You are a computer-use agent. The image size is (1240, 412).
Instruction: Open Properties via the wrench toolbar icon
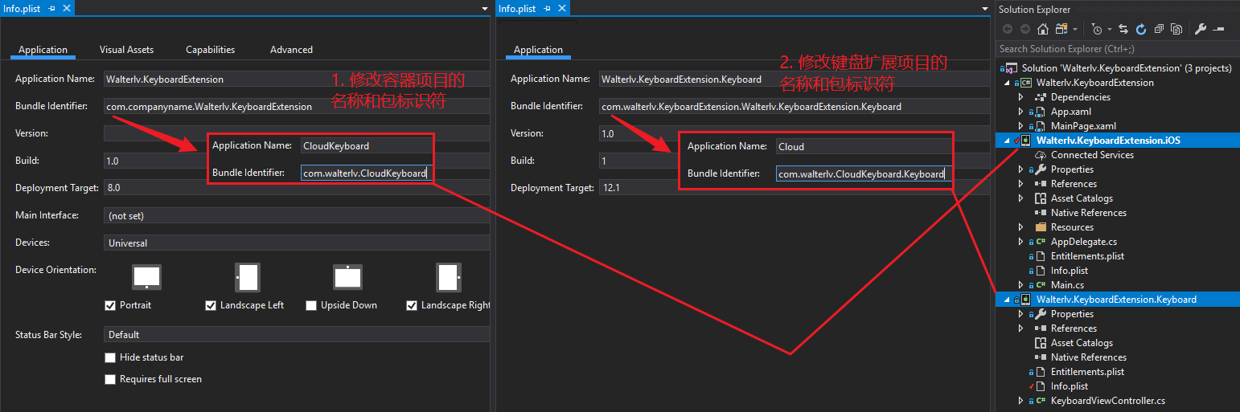pyautogui.click(x=1201, y=29)
